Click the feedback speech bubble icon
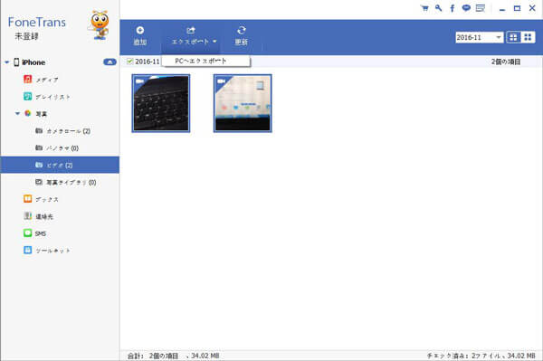Screen dimensions: 543x361 (x=466, y=8)
